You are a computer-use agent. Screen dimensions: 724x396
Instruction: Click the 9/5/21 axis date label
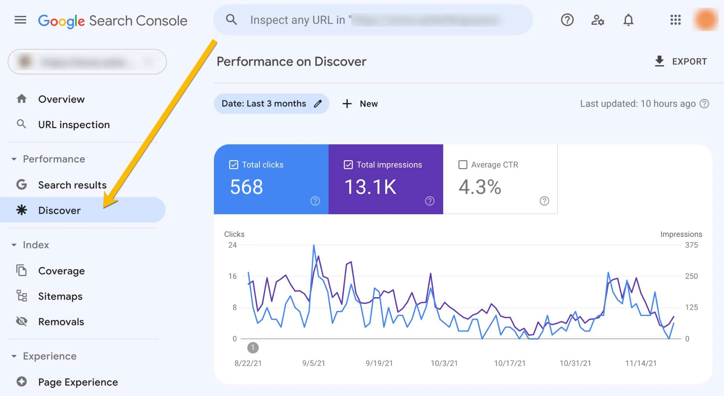(x=314, y=363)
